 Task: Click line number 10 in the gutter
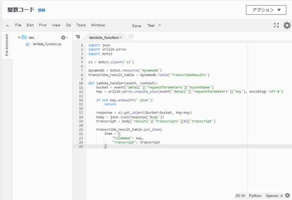pos(81,83)
